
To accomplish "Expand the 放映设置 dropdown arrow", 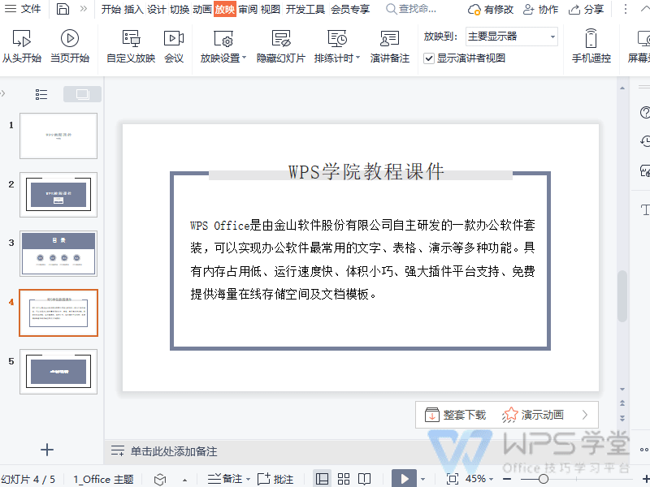I will 245,58.
